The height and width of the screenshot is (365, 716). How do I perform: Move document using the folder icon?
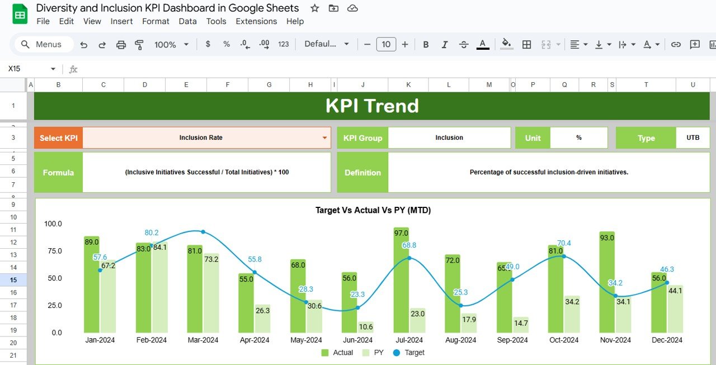pos(333,8)
